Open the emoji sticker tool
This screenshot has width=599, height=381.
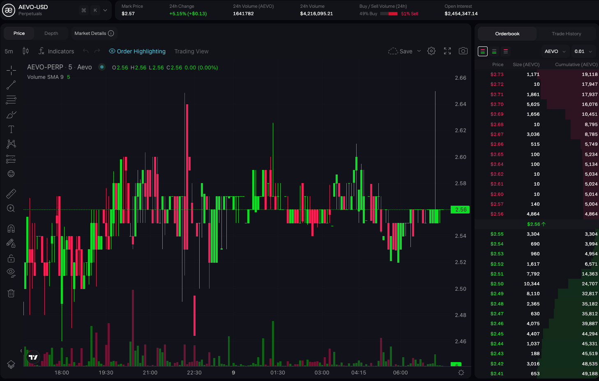[x=11, y=174]
